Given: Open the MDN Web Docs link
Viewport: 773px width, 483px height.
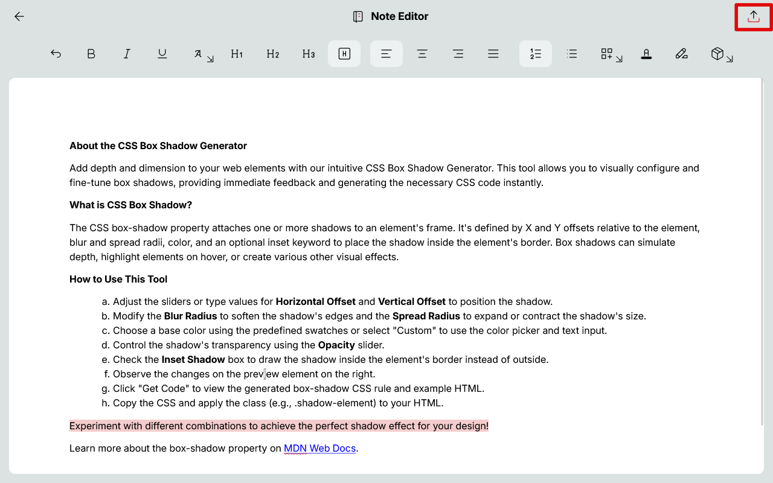Looking at the screenshot, I should pyautogui.click(x=319, y=449).
